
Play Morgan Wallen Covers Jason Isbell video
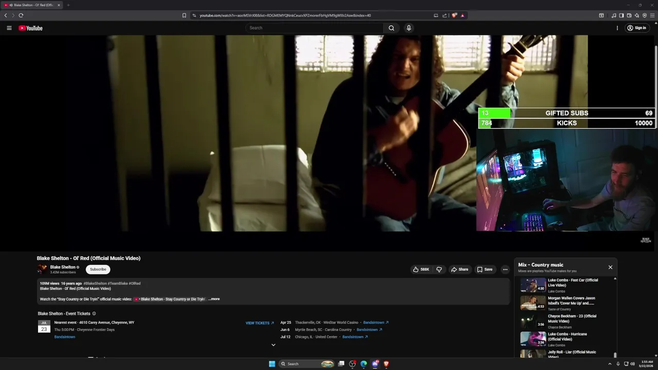[565, 303]
